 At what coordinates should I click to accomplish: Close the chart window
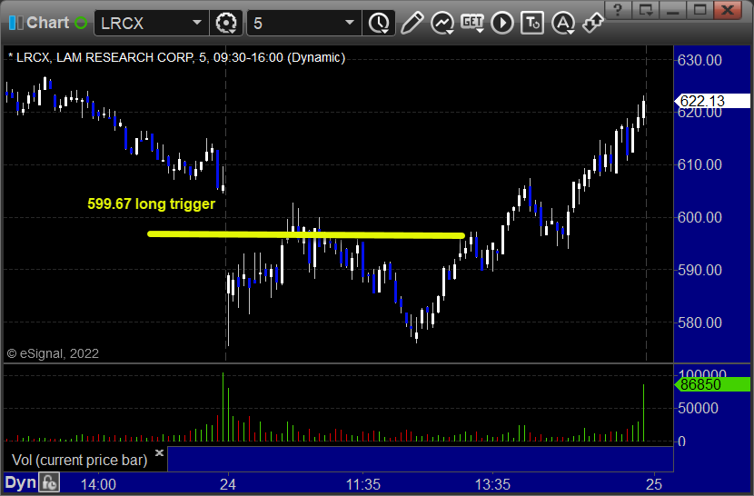pyautogui.click(x=728, y=10)
